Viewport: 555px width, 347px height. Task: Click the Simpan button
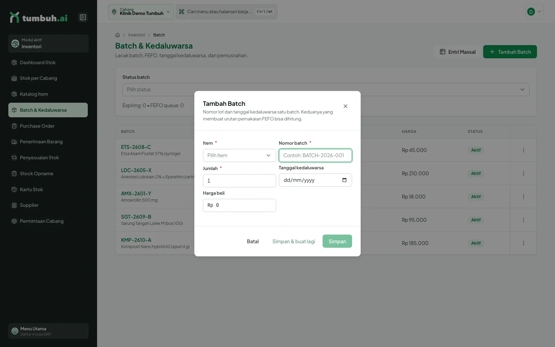click(337, 242)
